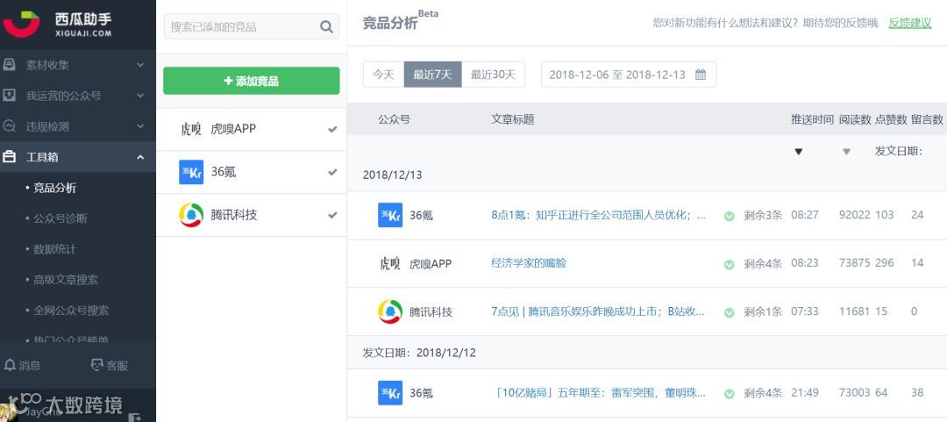Click green status icon in 08:27 row
Screen dimensions: 947x422
[x=729, y=216]
